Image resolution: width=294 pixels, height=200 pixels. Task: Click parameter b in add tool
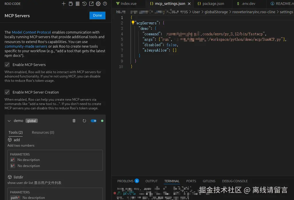[12, 166]
